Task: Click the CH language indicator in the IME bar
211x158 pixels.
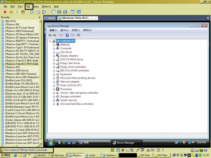Action: click(x=112, y=150)
